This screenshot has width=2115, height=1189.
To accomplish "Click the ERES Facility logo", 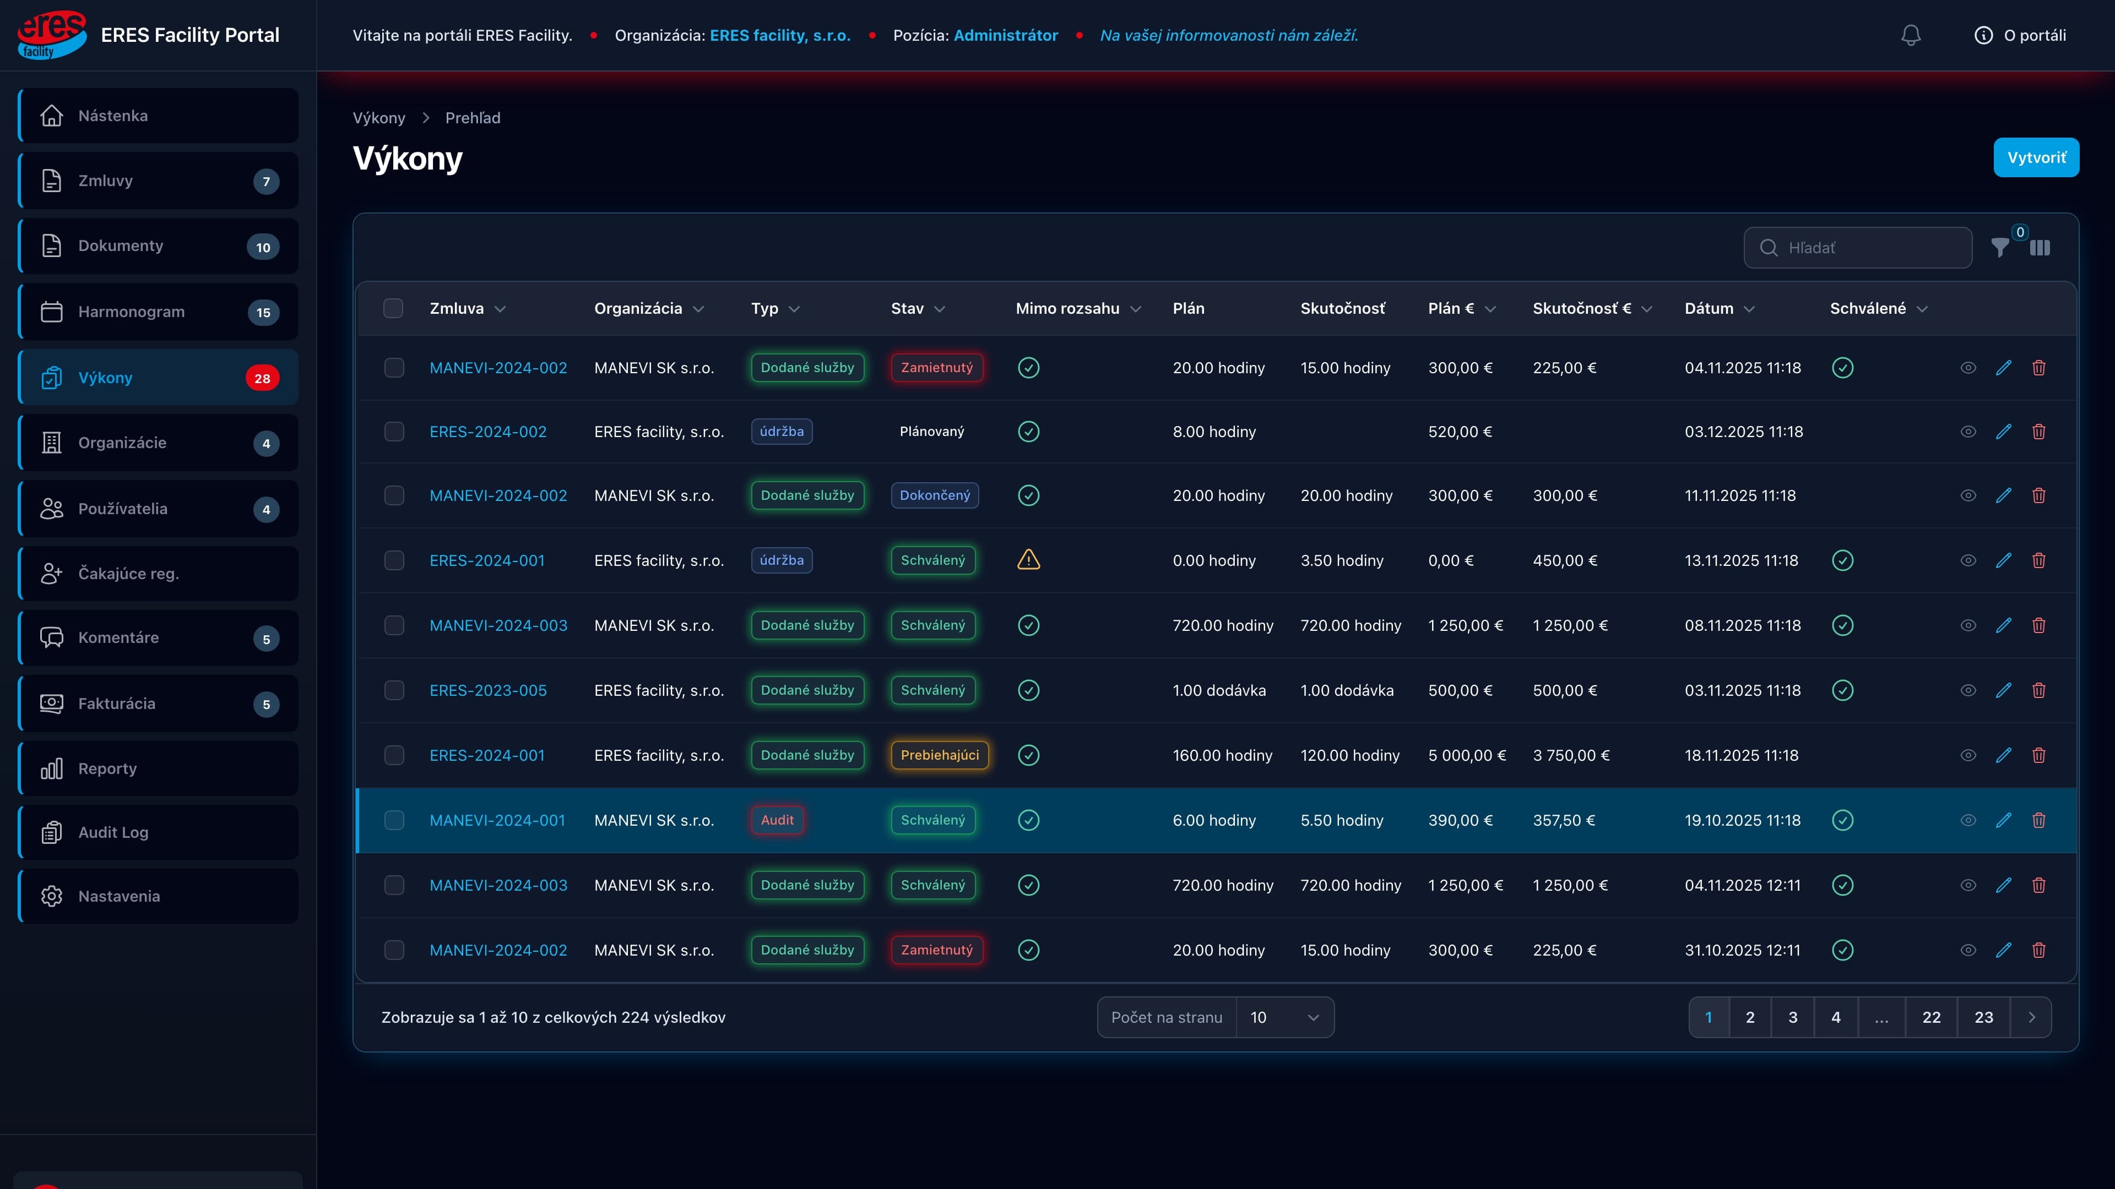I will coord(52,35).
